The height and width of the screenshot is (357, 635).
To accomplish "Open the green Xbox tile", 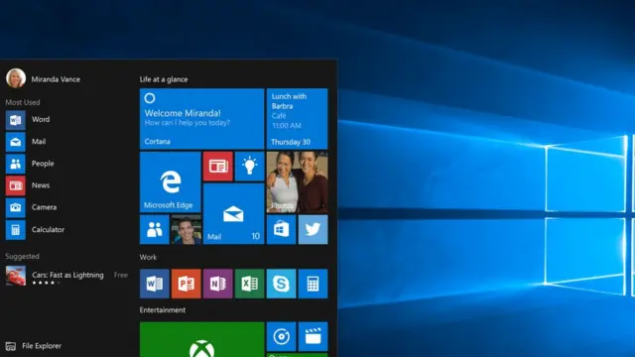I will click(x=201, y=339).
